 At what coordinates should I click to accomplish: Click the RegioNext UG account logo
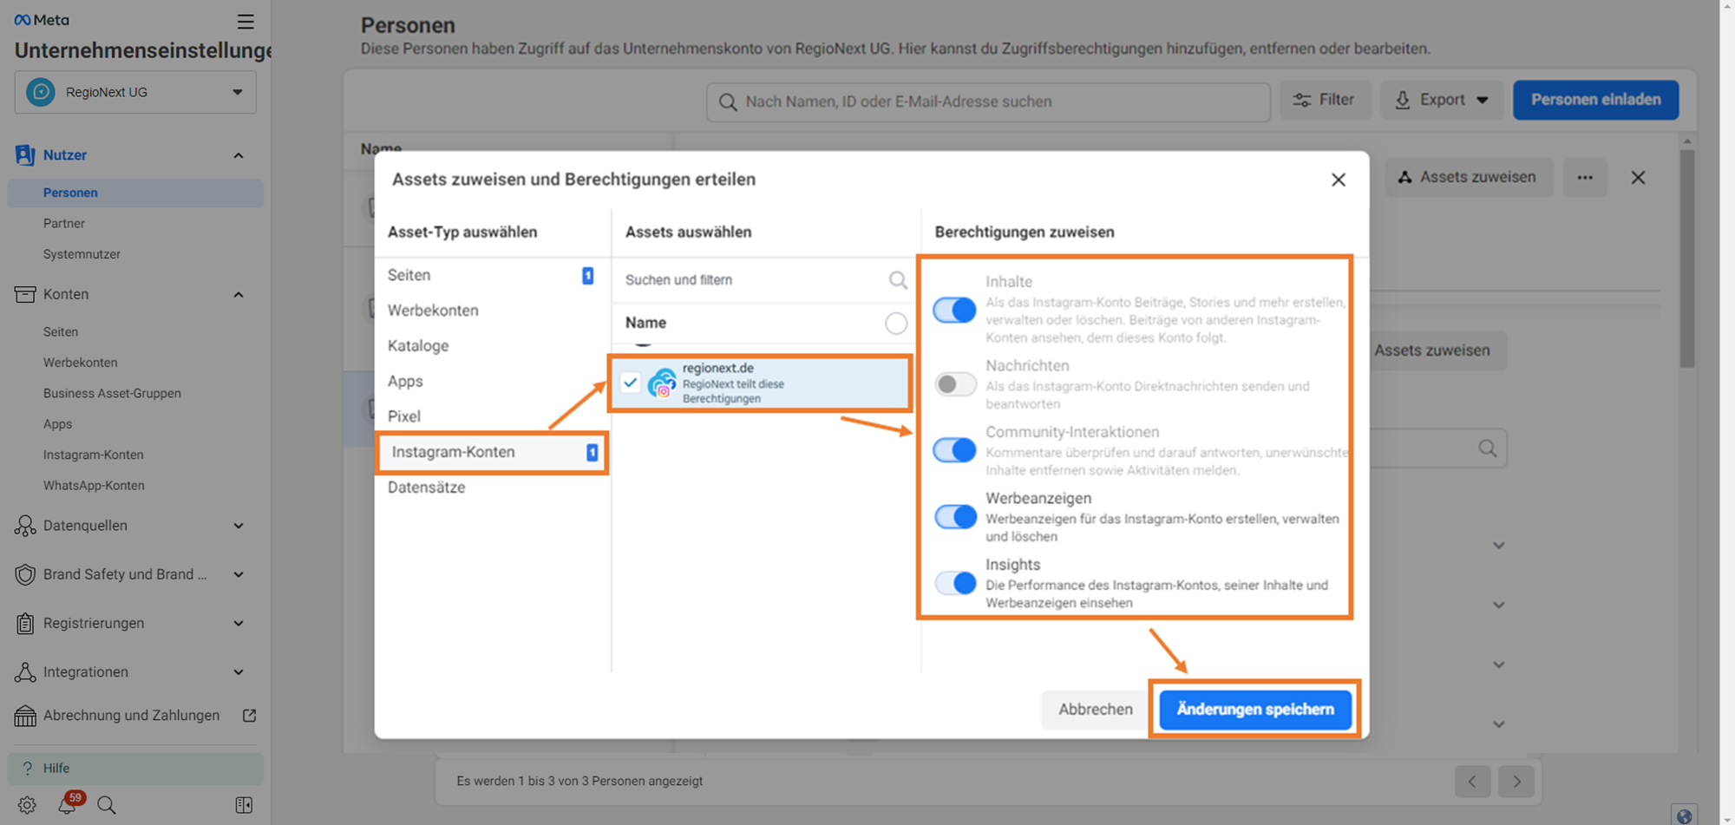click(41, 92)
